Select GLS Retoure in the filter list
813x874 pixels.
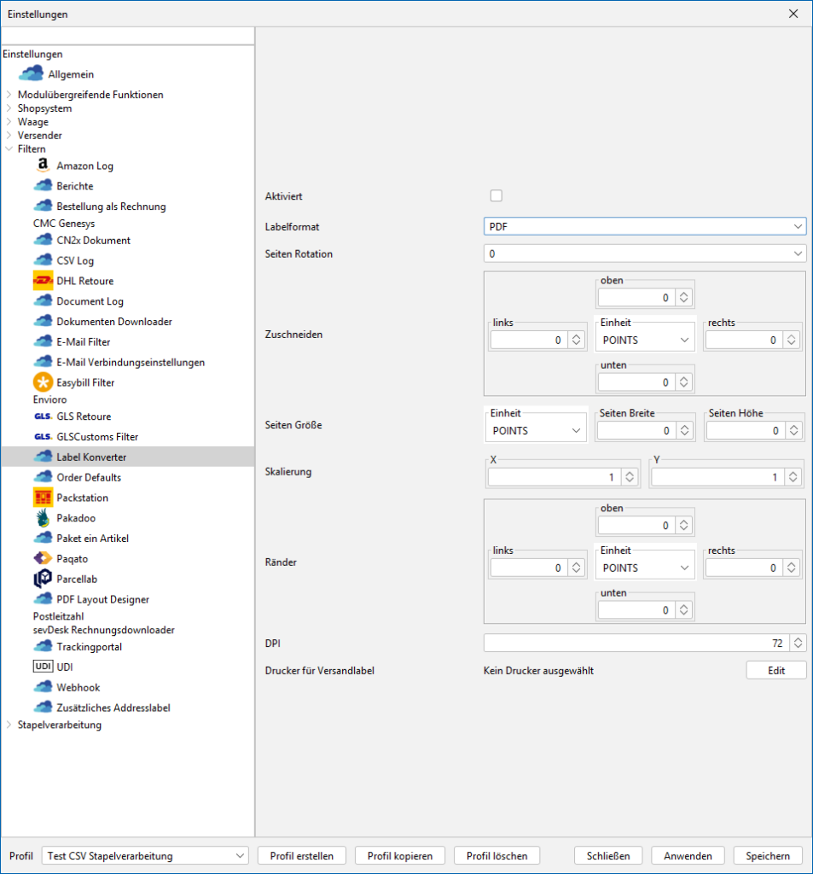pos(84,417)
